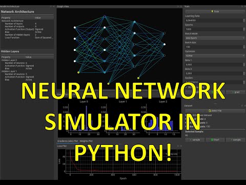This screenshot has height=185, width=246.
Task: Click the Beta 1 spinner arrows
Action: (244, 65)
